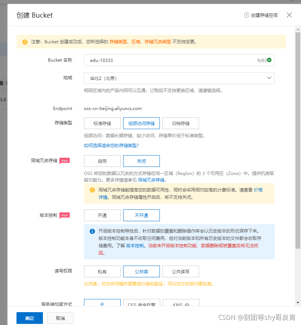Click the Hot badge next to 版本控制
This screenshot has height=325, width=301.
click(x=65, y=215)
